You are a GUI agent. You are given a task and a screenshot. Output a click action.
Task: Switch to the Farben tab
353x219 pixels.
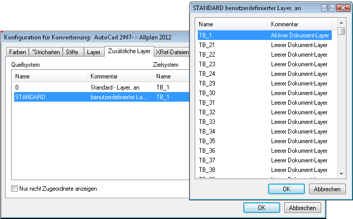[x=17, y=52]
